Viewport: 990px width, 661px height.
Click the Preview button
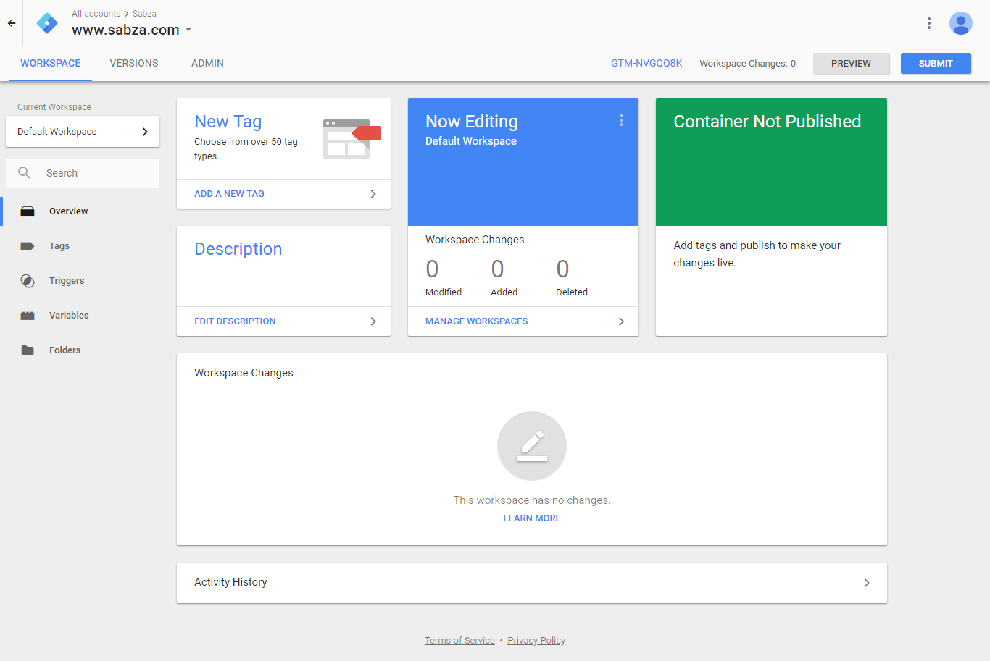tap(851, 64)
